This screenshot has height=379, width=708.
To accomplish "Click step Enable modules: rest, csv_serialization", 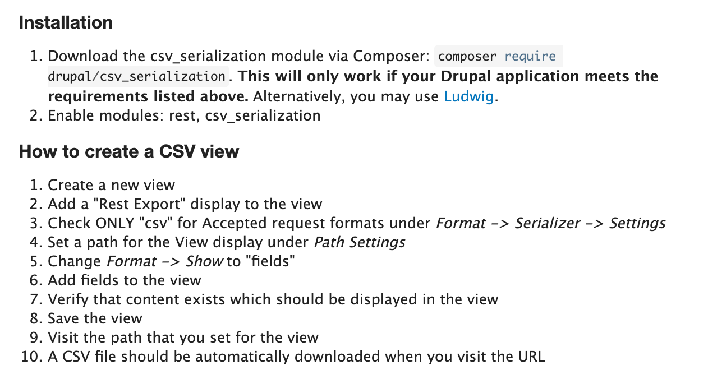I will click(x=184, y=115).
